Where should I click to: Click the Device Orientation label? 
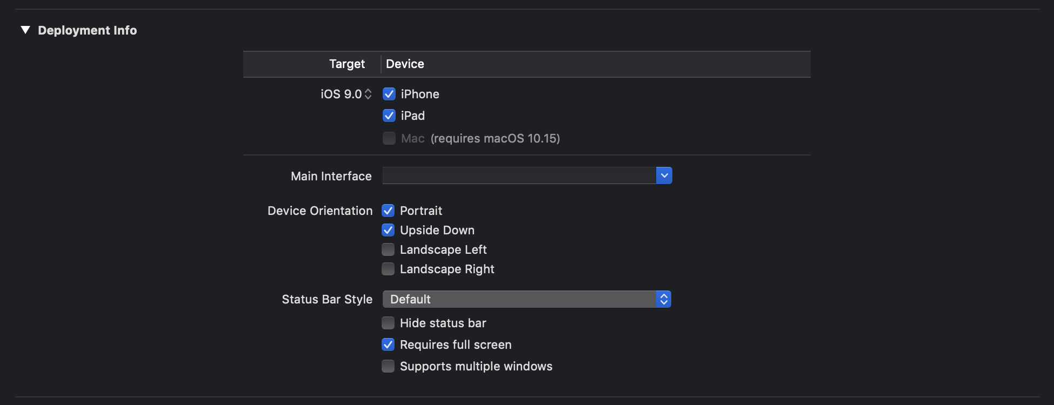(x=320, y=211)
